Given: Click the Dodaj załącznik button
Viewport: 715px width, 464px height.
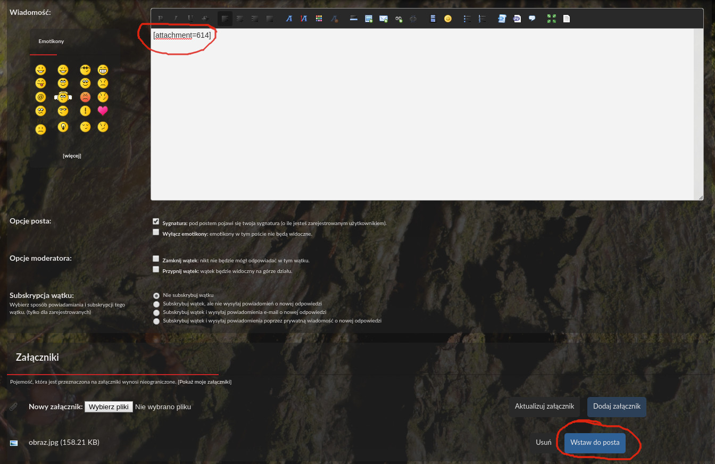Looking at the screenshot, I should tap(617, 407).
